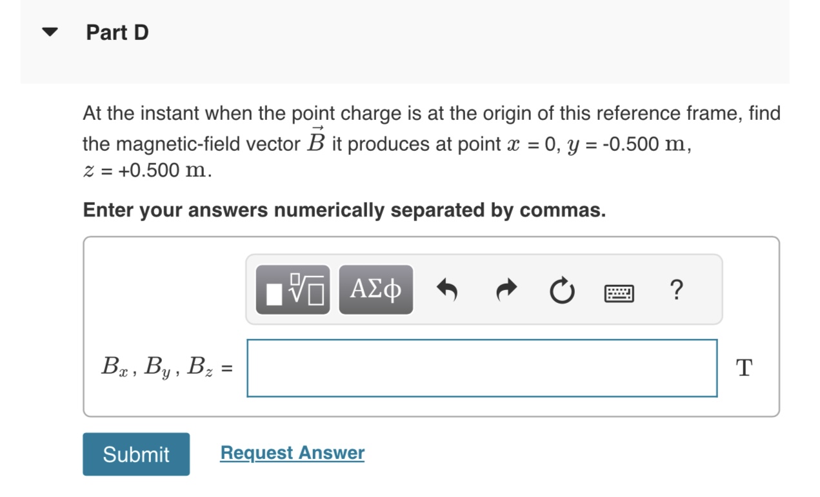820x497 pixels.
Task: Open the Greek symbols ΑΣφ palette
Action: [375, 289]
